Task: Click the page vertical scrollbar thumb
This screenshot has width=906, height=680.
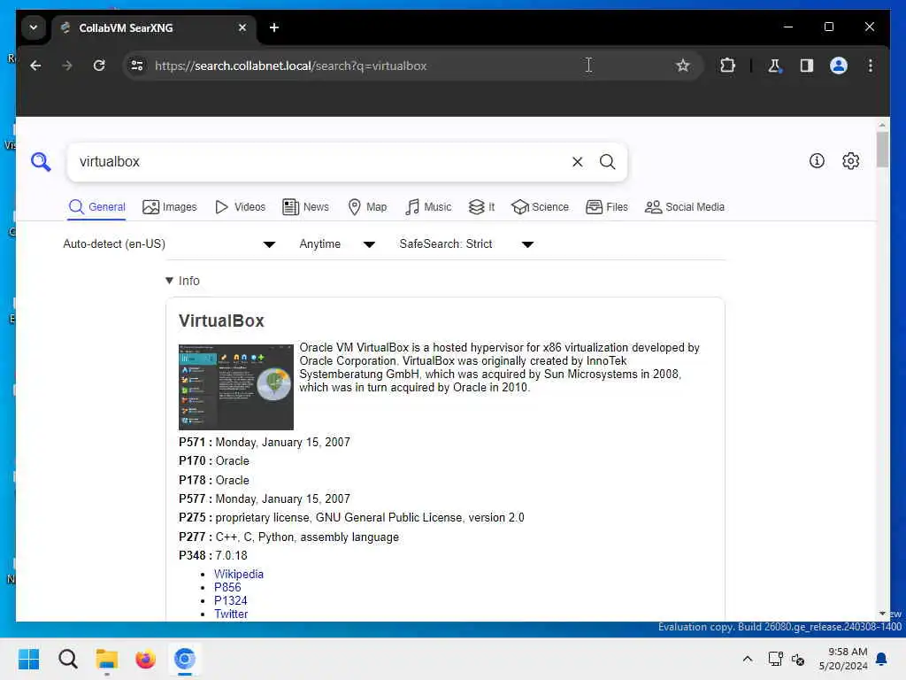Action: 882,149
